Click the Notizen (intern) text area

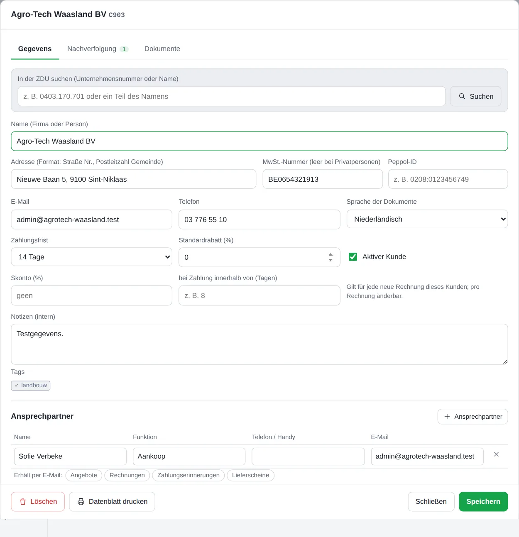(x=259, y=344)
